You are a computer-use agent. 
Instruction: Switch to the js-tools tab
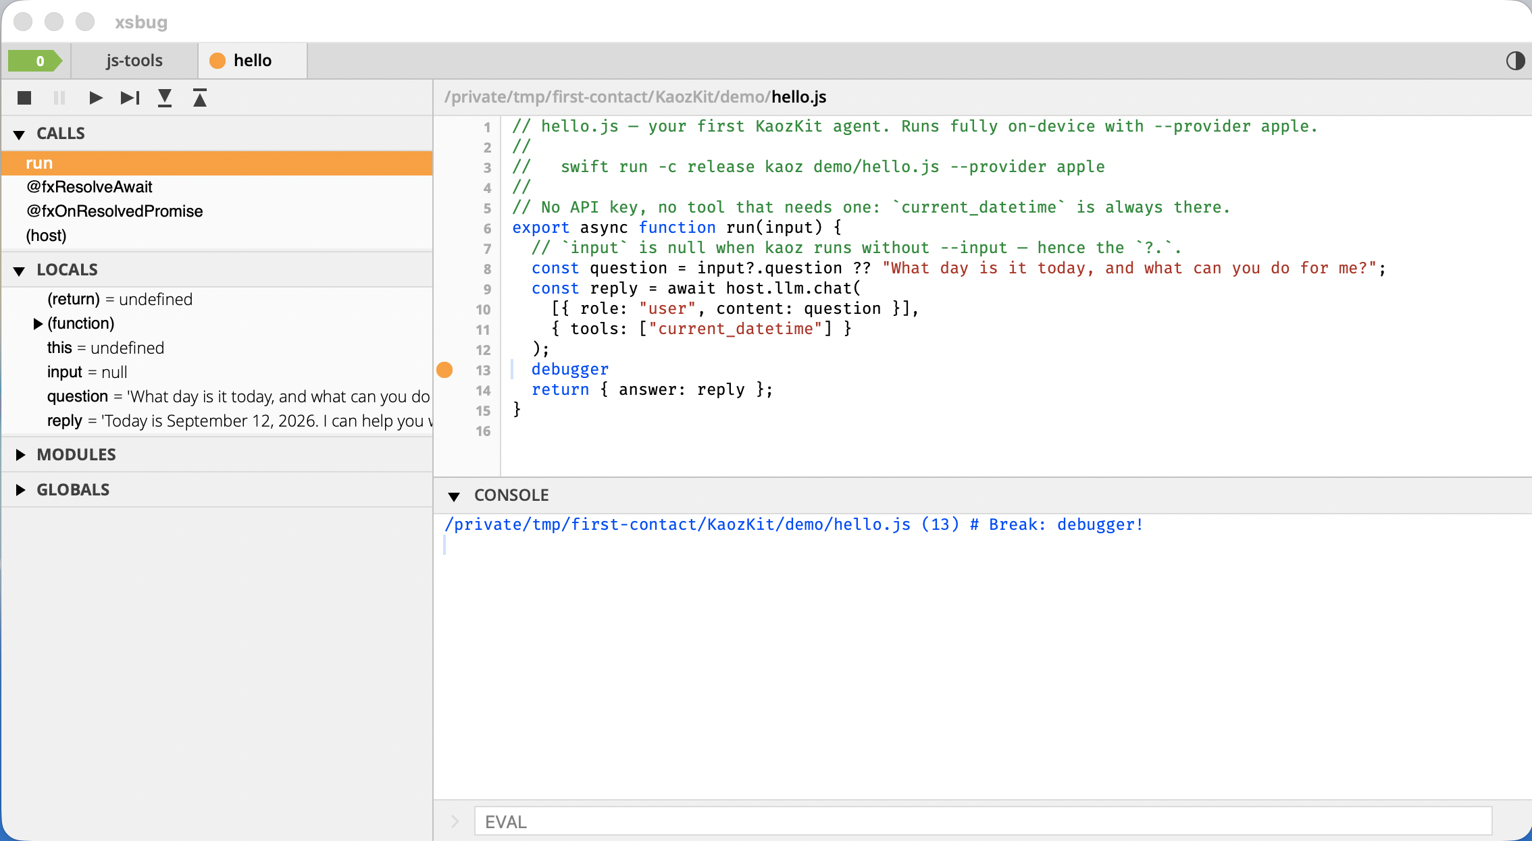(134, 61)
